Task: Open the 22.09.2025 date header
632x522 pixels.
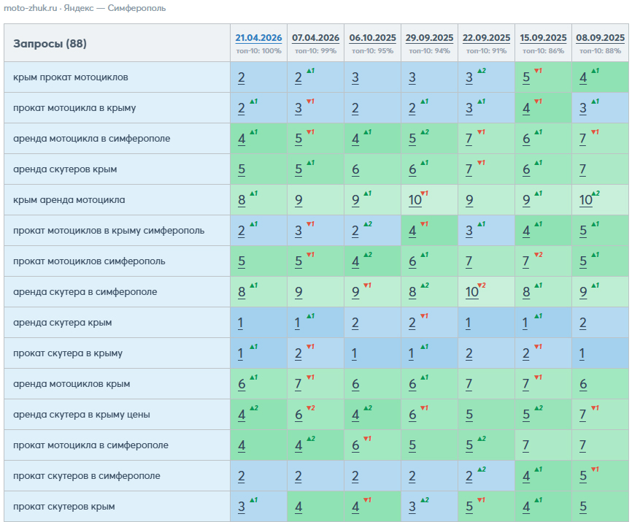Action: [486, 38]
